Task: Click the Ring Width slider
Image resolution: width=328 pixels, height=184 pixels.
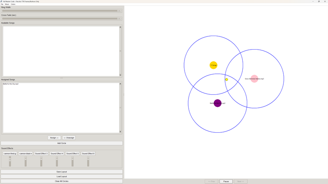Action: (61, 11)
